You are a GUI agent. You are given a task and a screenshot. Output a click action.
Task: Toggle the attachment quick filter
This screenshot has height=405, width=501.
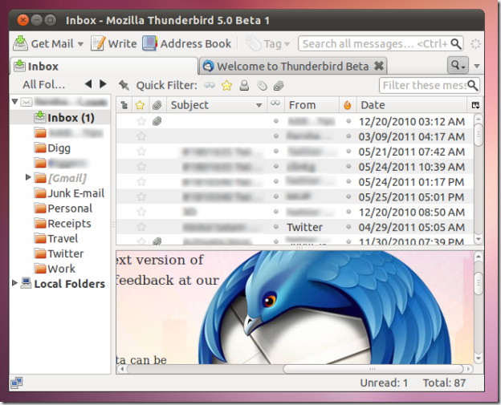click(x=278, y=85)
